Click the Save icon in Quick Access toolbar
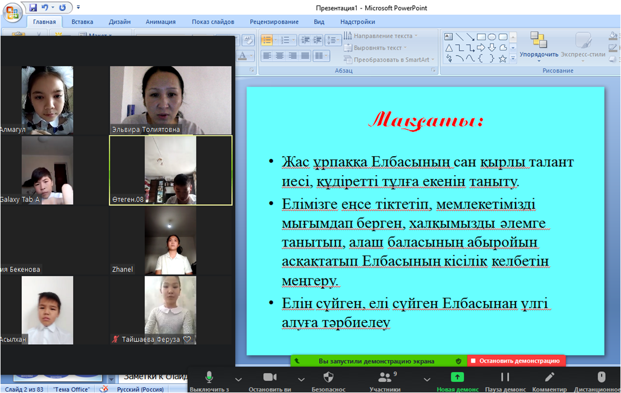Image resolution: width=621 pixels, height=393 pixels. [33, 8]
